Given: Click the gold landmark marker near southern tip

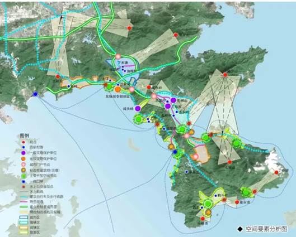Looking at the screenshot, I should click(x=208, y=212).
